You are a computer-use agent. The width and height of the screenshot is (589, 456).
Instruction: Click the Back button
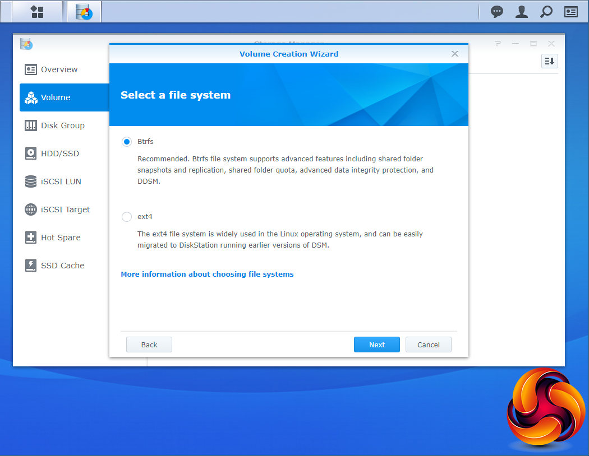click(x=149, y=345)
